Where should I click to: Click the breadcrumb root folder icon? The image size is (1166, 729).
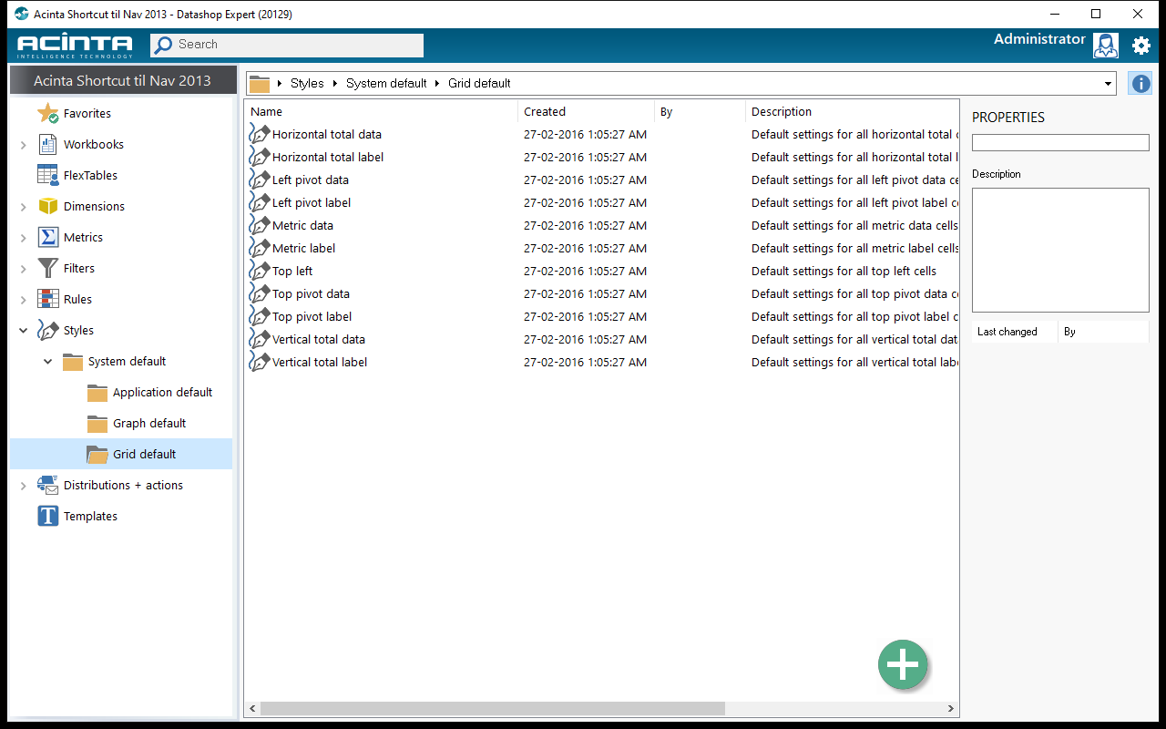click(x=260, y=84)
